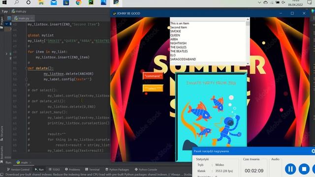
Task: Open the Photos app on the taskbar
Action: [x=104, y=2]
